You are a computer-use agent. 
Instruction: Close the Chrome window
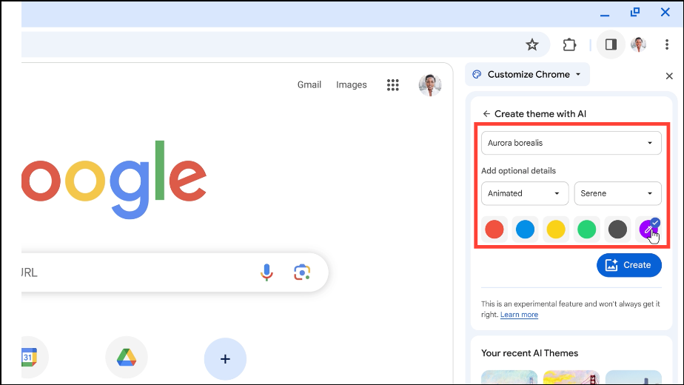[665, 13]
